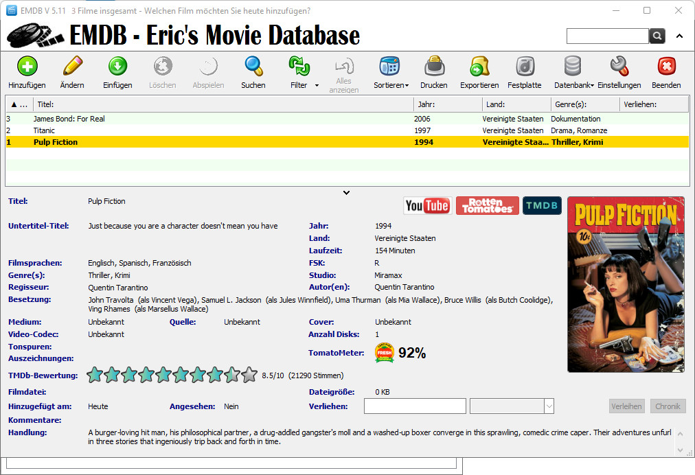Set a rating on the TMDb star bar
Screen dimensions: 695x475
coord(172,375)
